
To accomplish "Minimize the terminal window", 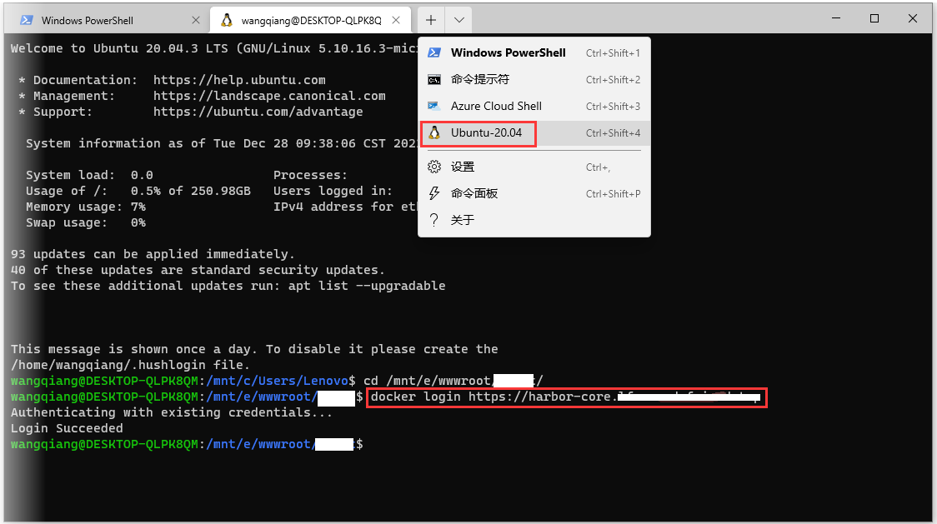I will coord(836,18).
